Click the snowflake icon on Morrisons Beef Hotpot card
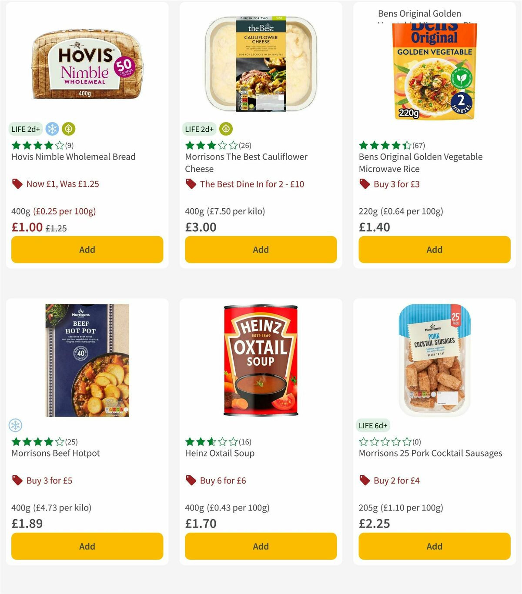522x594 pixels. point(16,424)
